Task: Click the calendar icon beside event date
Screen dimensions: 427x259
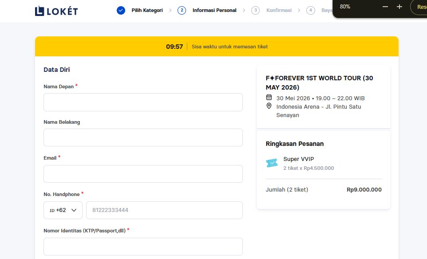Action: point(269,97)
